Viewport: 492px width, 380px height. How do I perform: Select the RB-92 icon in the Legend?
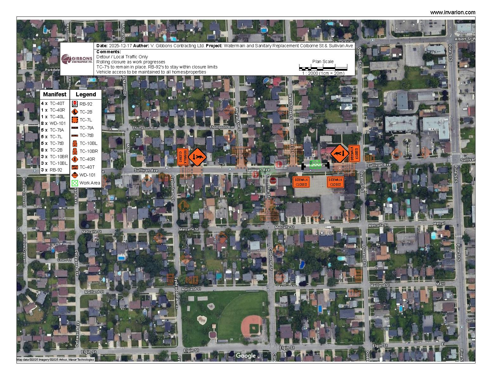tap(75, 104)
